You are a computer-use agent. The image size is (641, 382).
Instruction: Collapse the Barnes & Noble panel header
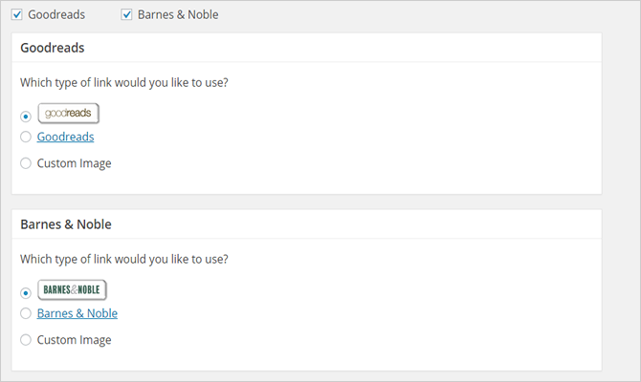[306, 224]
